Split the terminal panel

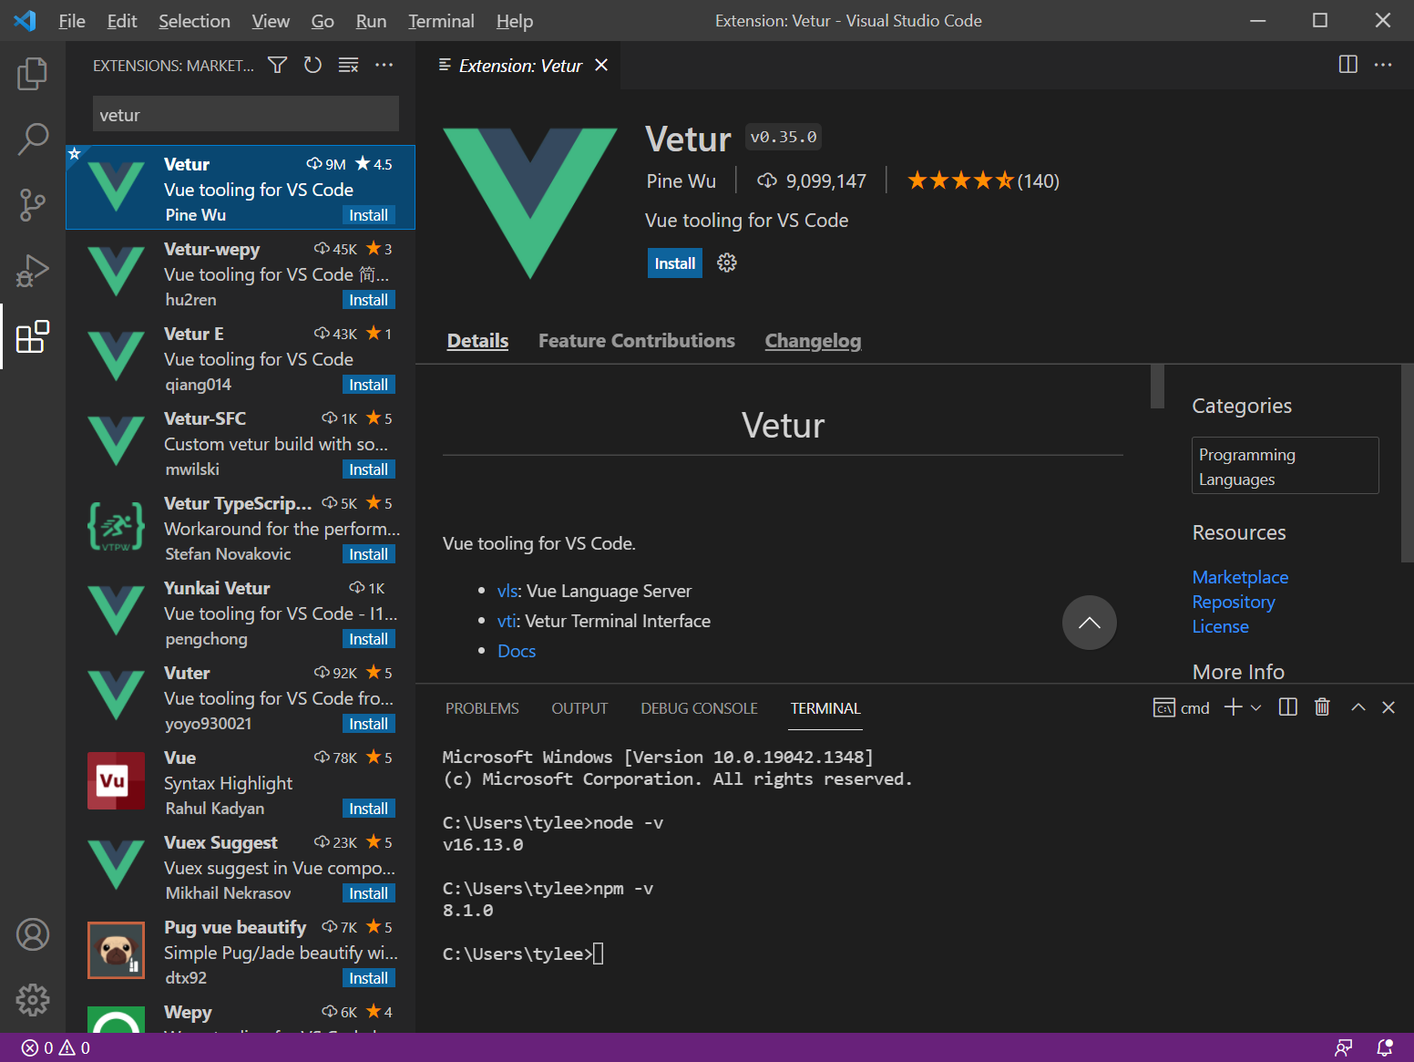pyautogui.click(x=1287, y=707)
